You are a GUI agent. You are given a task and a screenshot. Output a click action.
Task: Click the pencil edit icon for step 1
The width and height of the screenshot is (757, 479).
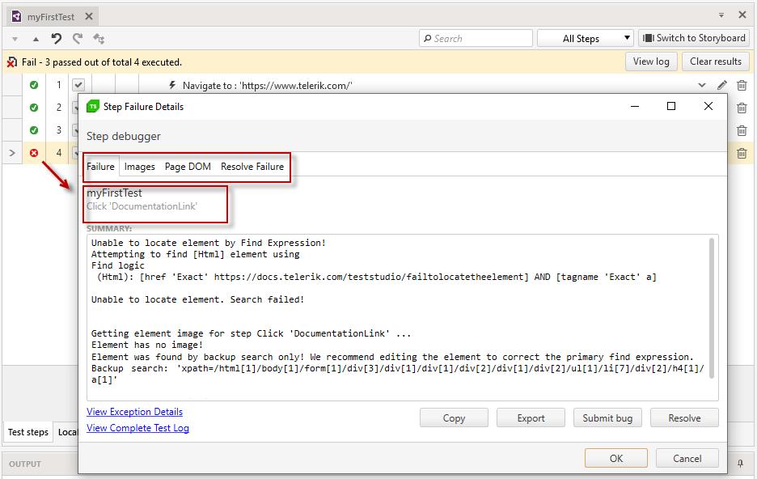tap(722, 85)
